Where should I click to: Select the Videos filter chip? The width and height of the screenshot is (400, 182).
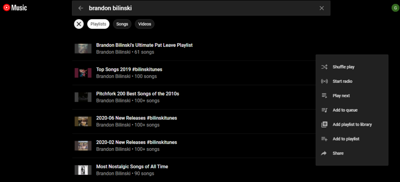[144, 24]
